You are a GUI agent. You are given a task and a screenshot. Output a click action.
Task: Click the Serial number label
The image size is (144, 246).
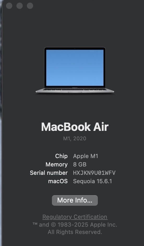[x=49, y=173]
